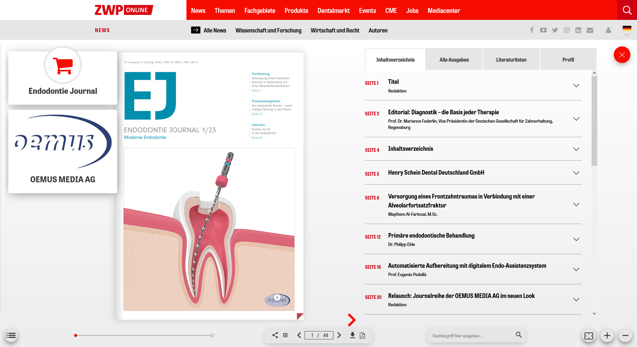This screenshot has width=637, height=347.
Task: Go to the next page with the right arrow
Action: click(339, 335)
